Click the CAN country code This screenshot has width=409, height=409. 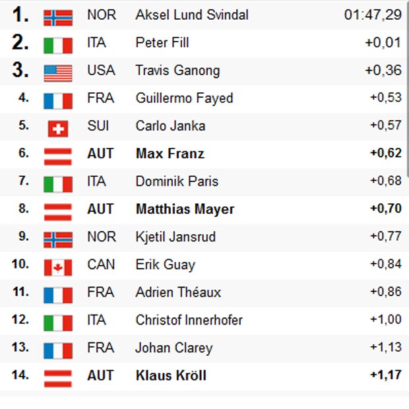click(101, 265)
